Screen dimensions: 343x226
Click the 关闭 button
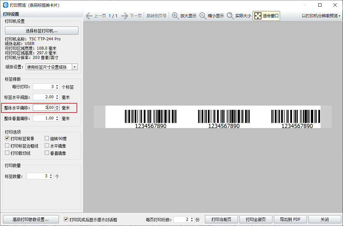point(324,219)
